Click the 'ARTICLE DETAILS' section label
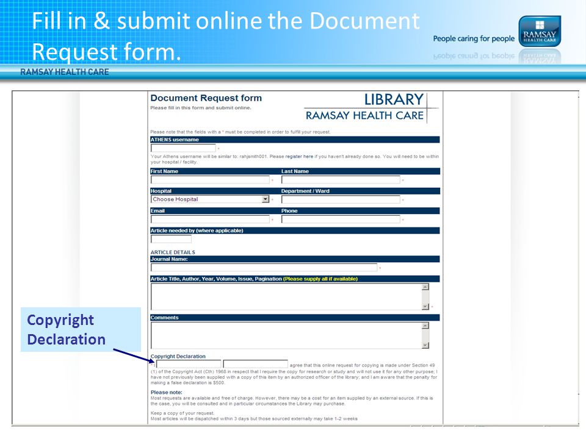The height and width of the screenshot is (439, 586). coord(173,252)
